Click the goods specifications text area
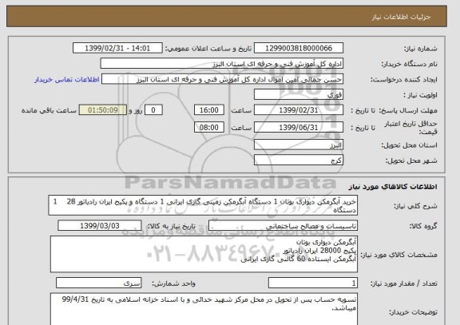Viewport: 460px width, 325px height. 204,254
